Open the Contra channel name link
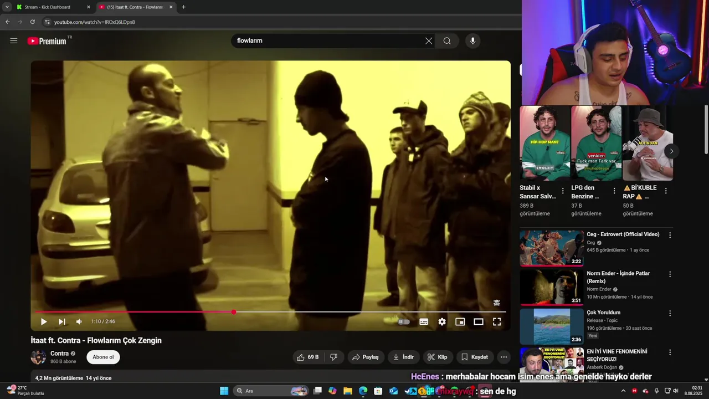 pos(59,354)
